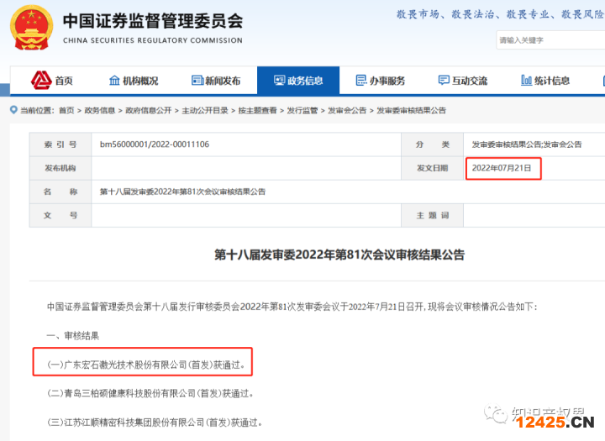The image size is (605, 441).
Task: Click the chat icon for 互动交流
Action: [444, 81]
